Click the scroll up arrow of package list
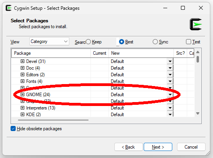 click(x=198, y=52)
